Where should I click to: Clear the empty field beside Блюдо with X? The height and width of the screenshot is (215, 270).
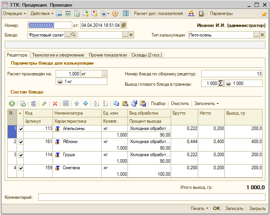(131, 35)
